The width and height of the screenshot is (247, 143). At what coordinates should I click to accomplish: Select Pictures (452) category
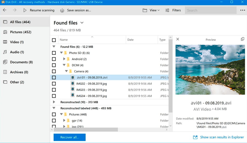pyautogui.click(x=25, y=32)
